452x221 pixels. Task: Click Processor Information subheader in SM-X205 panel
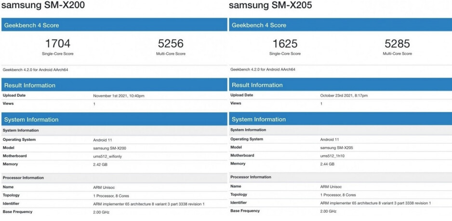tap(252, 177)
